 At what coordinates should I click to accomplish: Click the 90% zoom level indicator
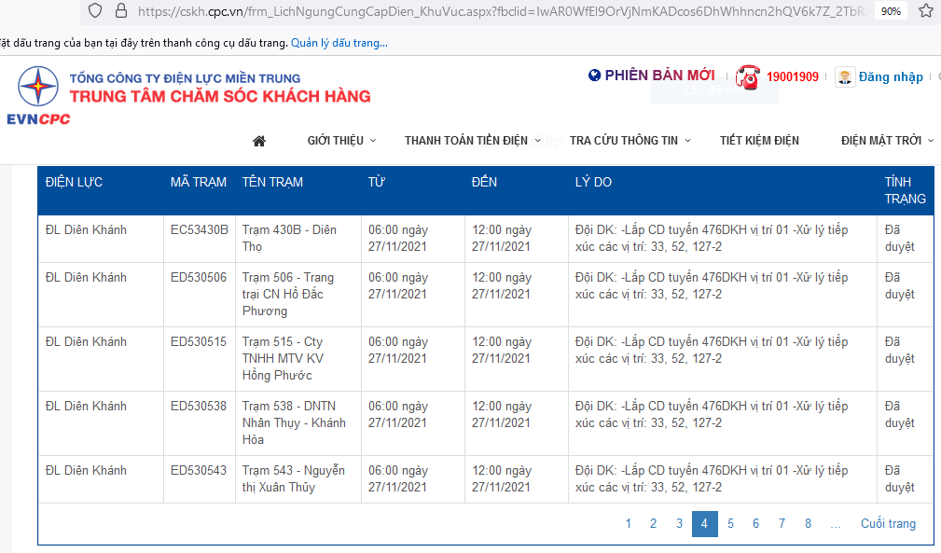pos(891,11)
